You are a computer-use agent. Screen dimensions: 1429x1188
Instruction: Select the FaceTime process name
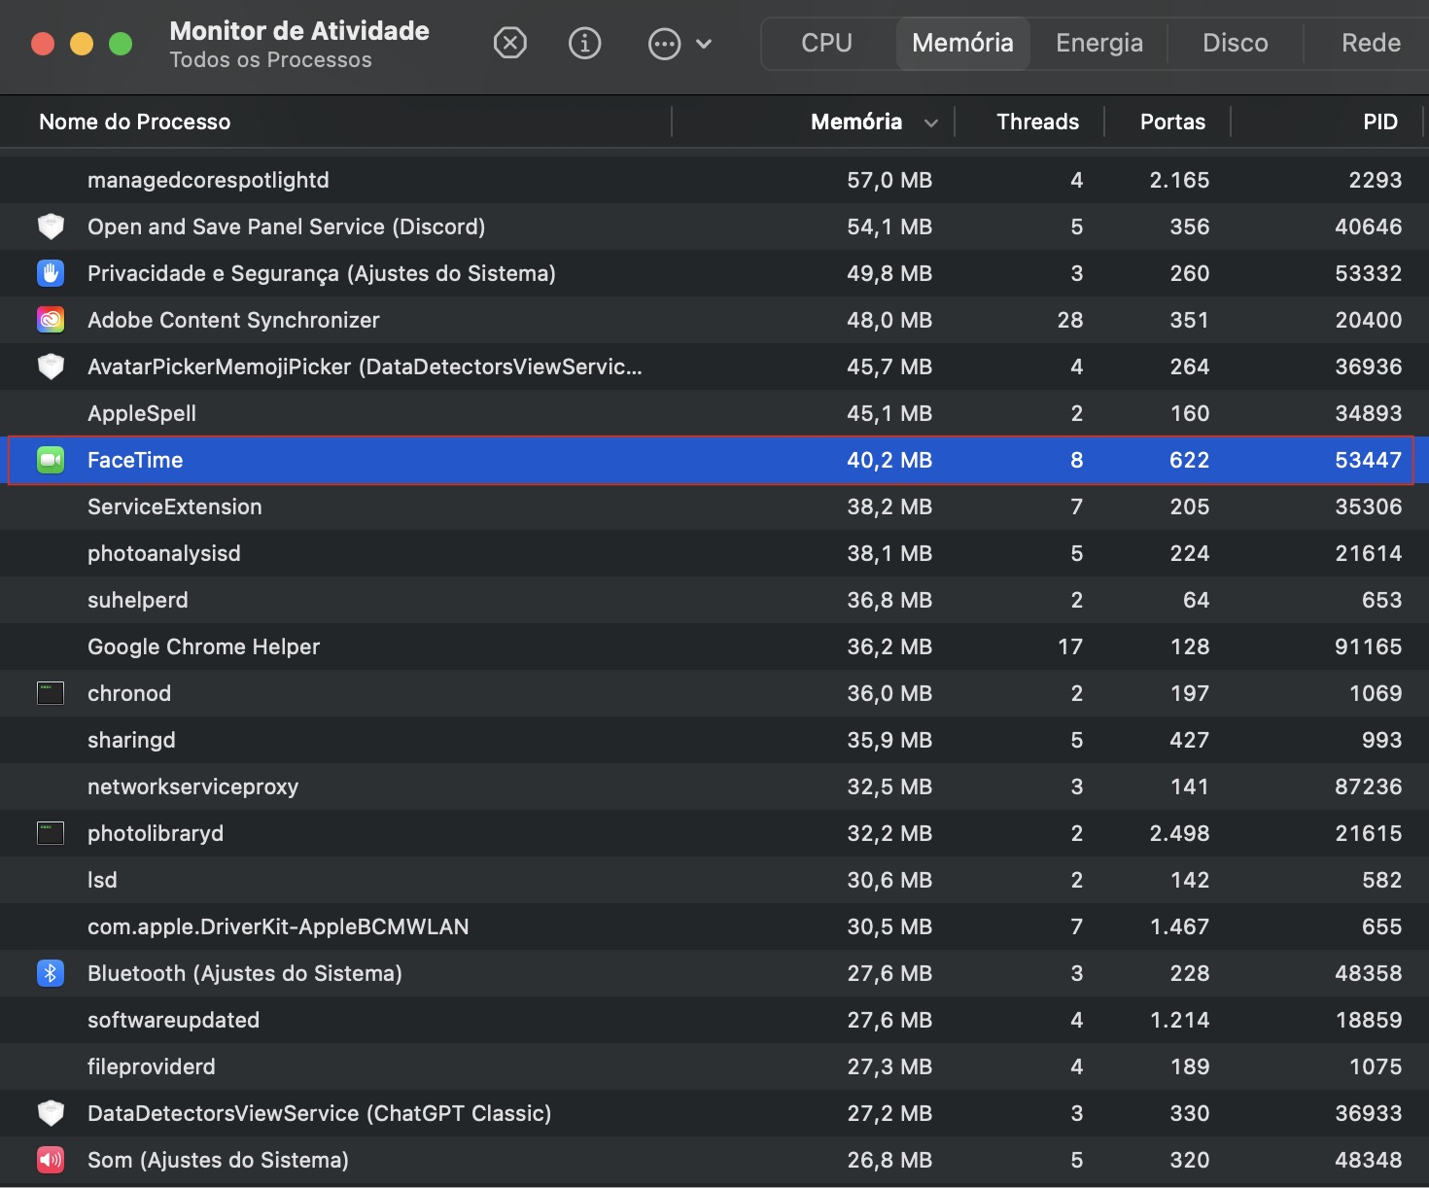[135, 460]
